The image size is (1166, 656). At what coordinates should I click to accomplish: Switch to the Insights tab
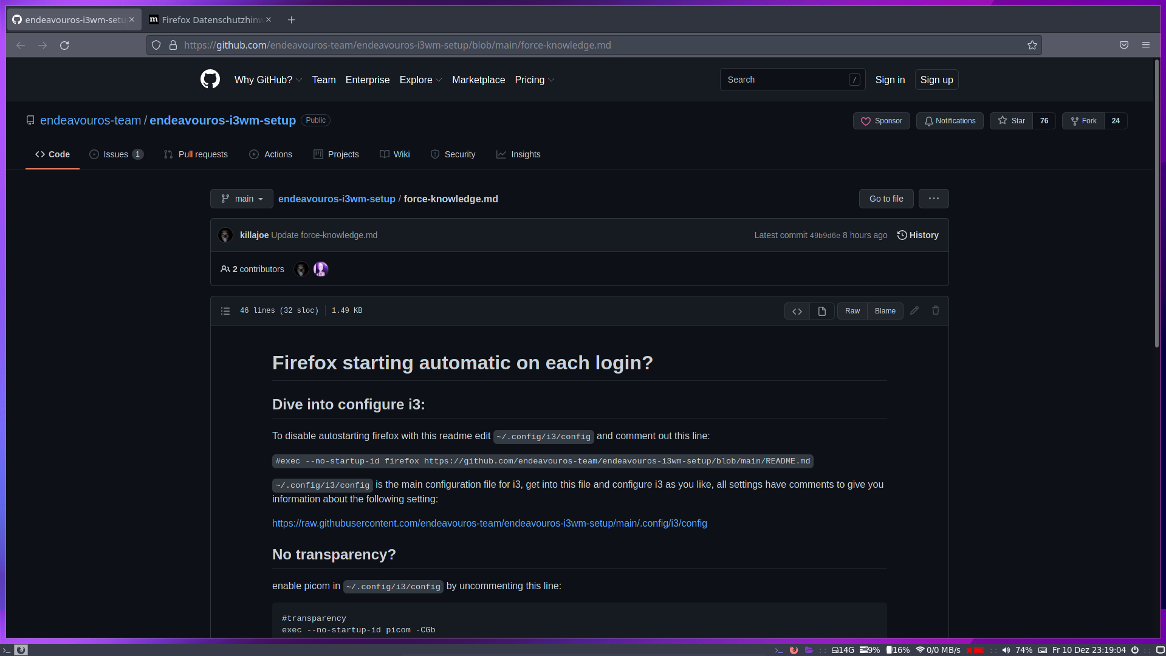[518, 154]
